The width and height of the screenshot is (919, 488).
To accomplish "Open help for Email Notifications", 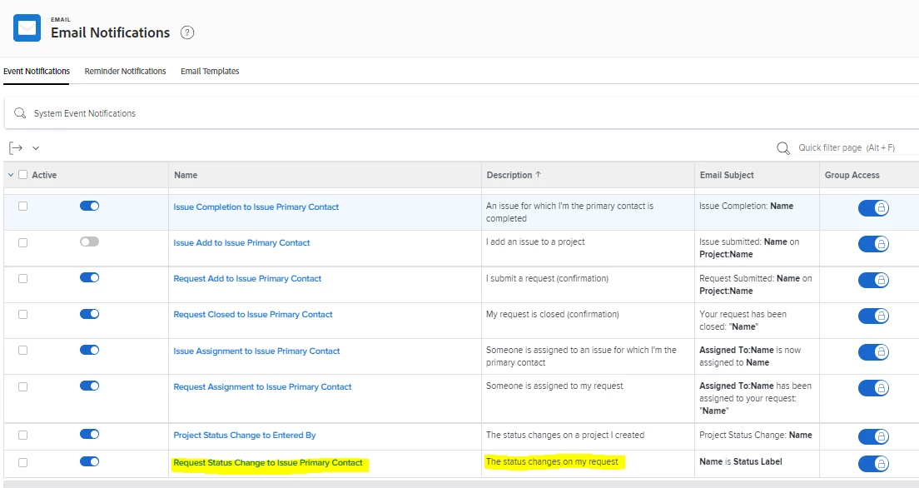I will 187,32.
